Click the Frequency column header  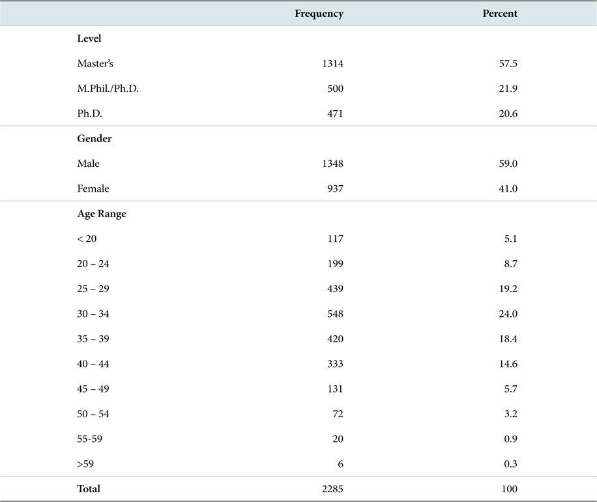[319, 14]
